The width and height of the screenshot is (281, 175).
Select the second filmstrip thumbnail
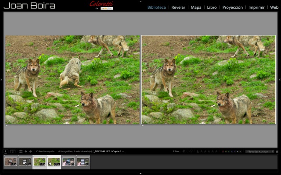point(25,162)
